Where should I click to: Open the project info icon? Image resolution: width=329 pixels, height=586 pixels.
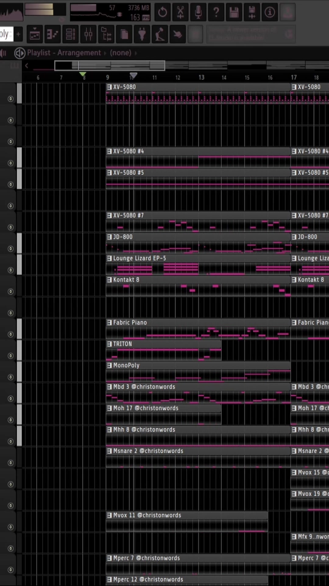[270, 12]
